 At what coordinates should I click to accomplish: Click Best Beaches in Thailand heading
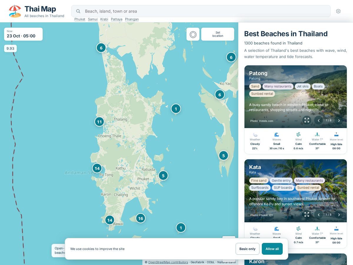[286, 34]
